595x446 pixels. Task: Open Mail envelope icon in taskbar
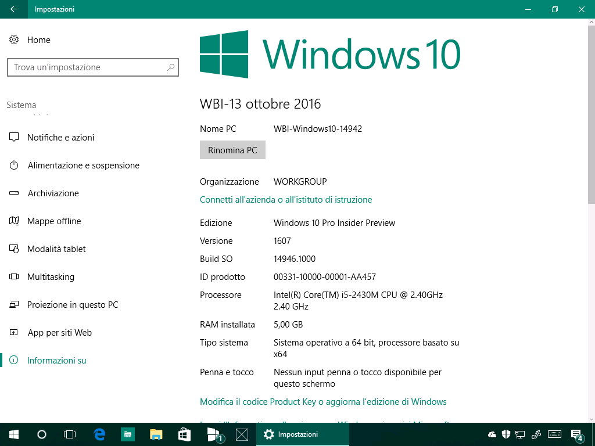click(x=242, y=434)
